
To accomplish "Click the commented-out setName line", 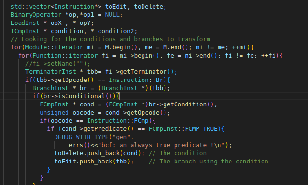I will tap(58, 64).
